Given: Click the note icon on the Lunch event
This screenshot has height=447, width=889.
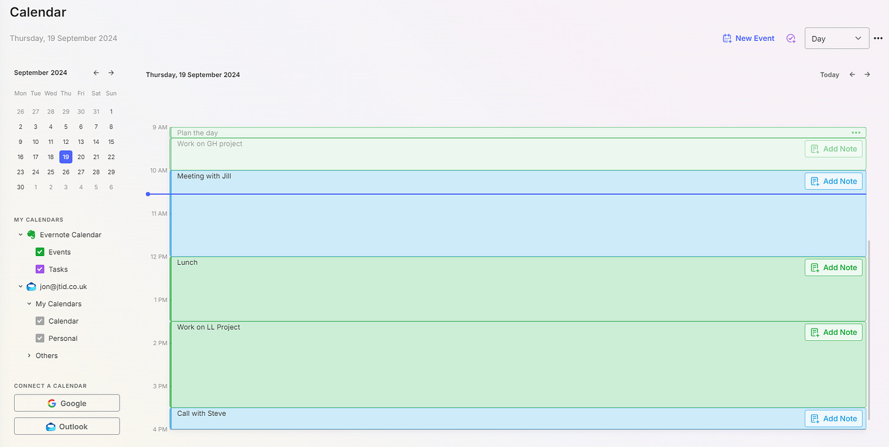Looking at the screenshot, I should click(x=815, y=268).
